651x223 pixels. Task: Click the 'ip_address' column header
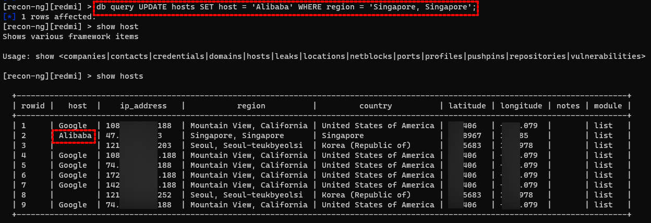(143, 106)
